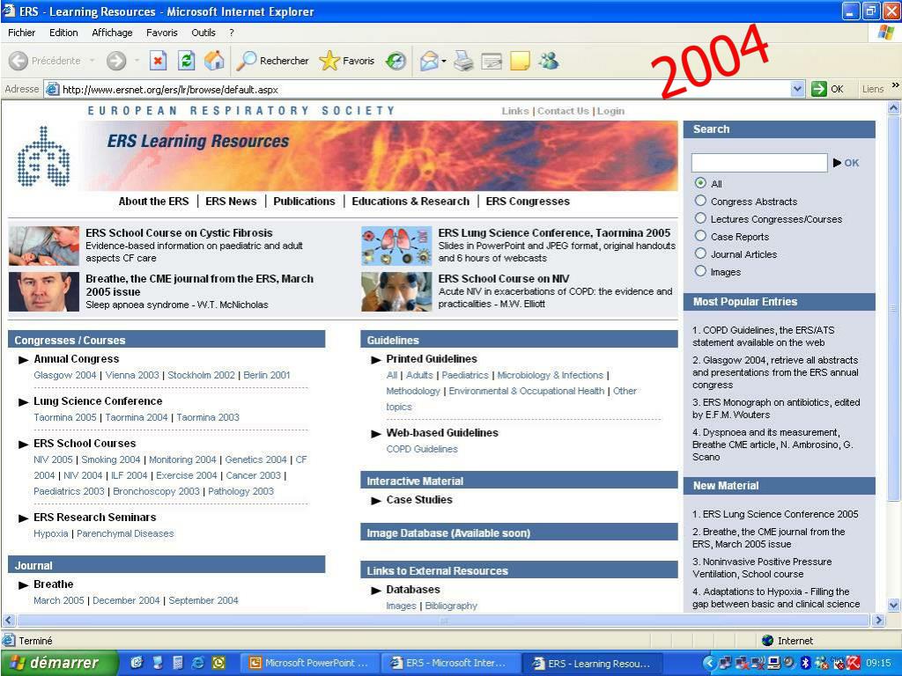Click the horizontal scrollbar right arrow
902x676 pixels.
(878, 621)
